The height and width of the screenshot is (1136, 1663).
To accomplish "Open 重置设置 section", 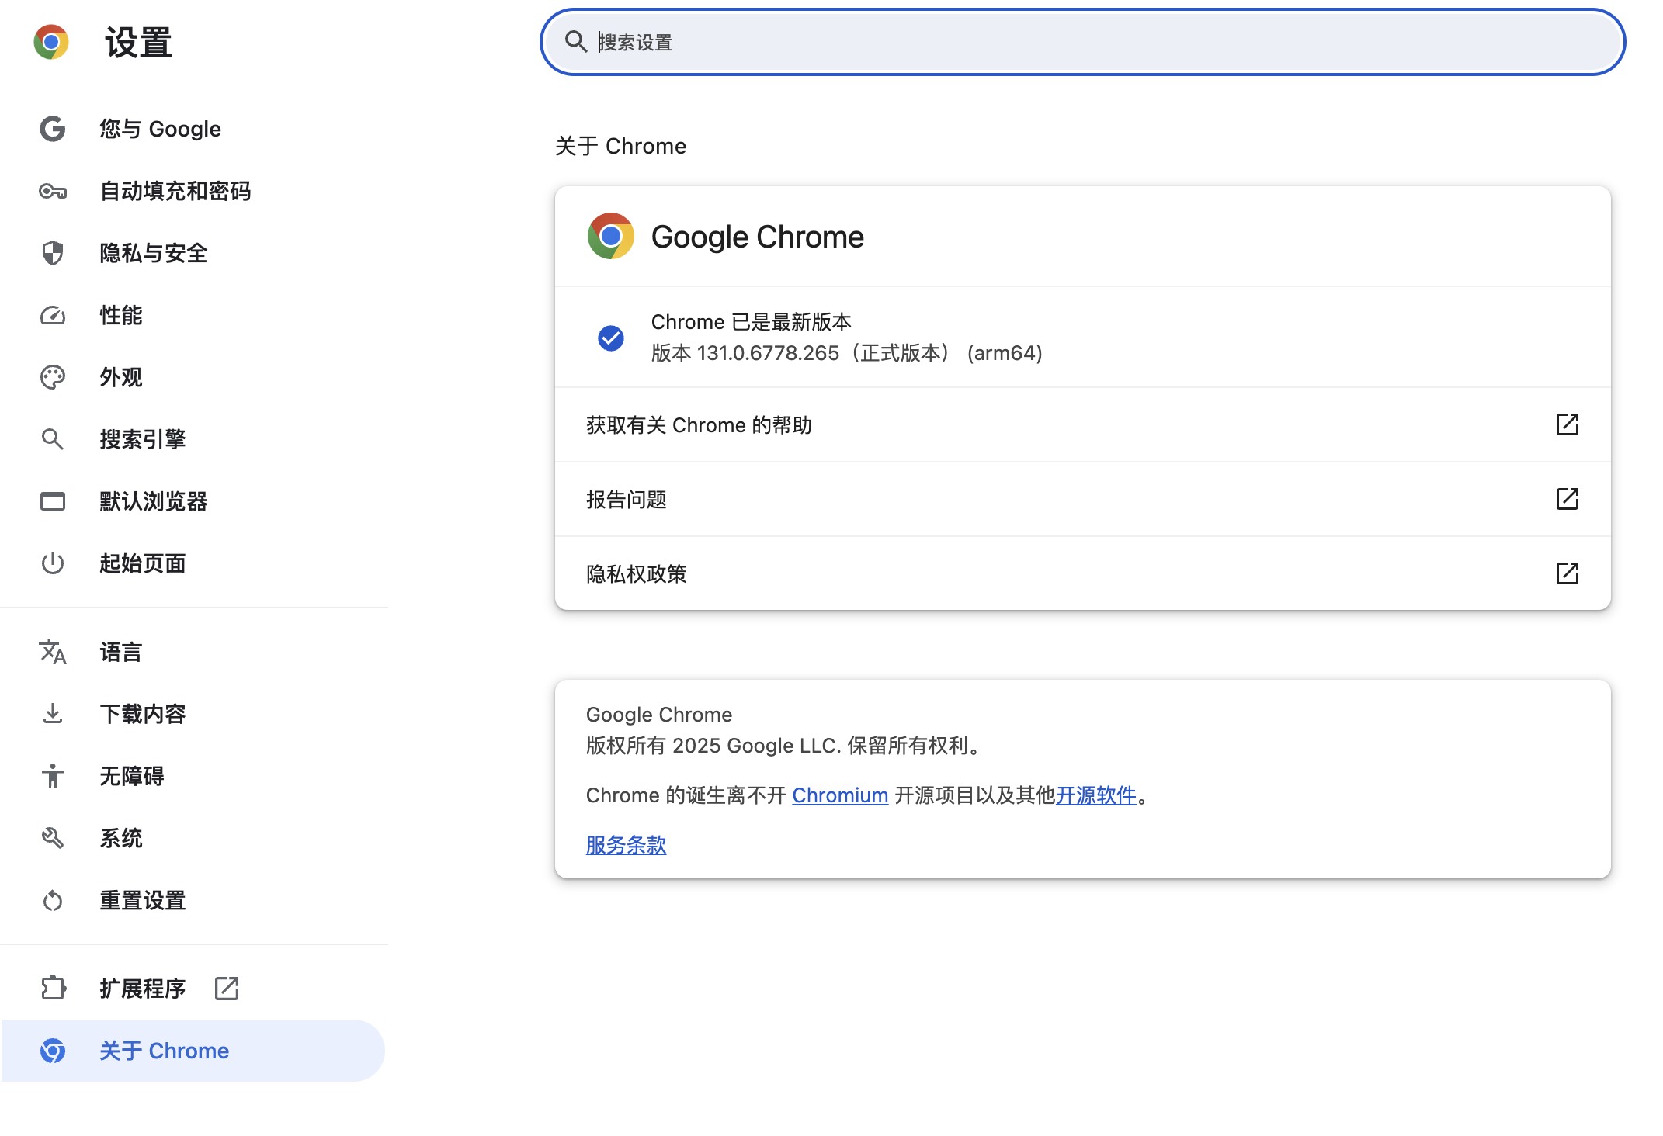I will [x=193, y=900].
